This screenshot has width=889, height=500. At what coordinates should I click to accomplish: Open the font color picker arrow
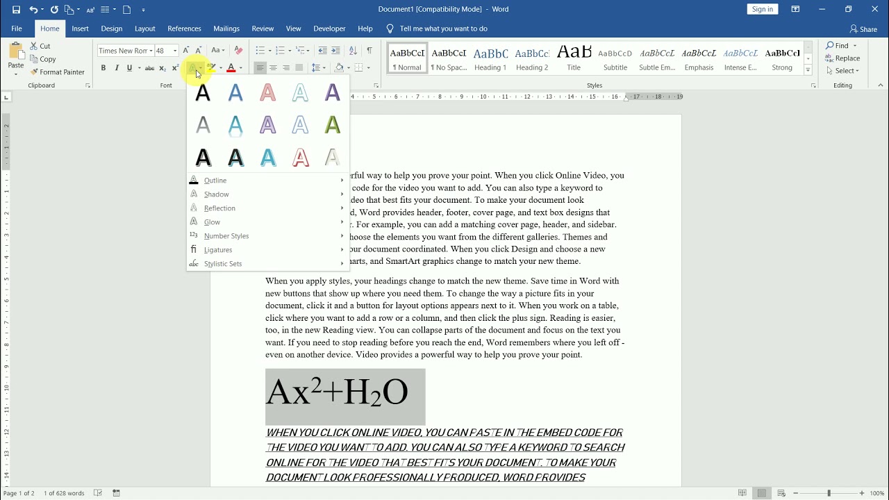coord(241,68)
